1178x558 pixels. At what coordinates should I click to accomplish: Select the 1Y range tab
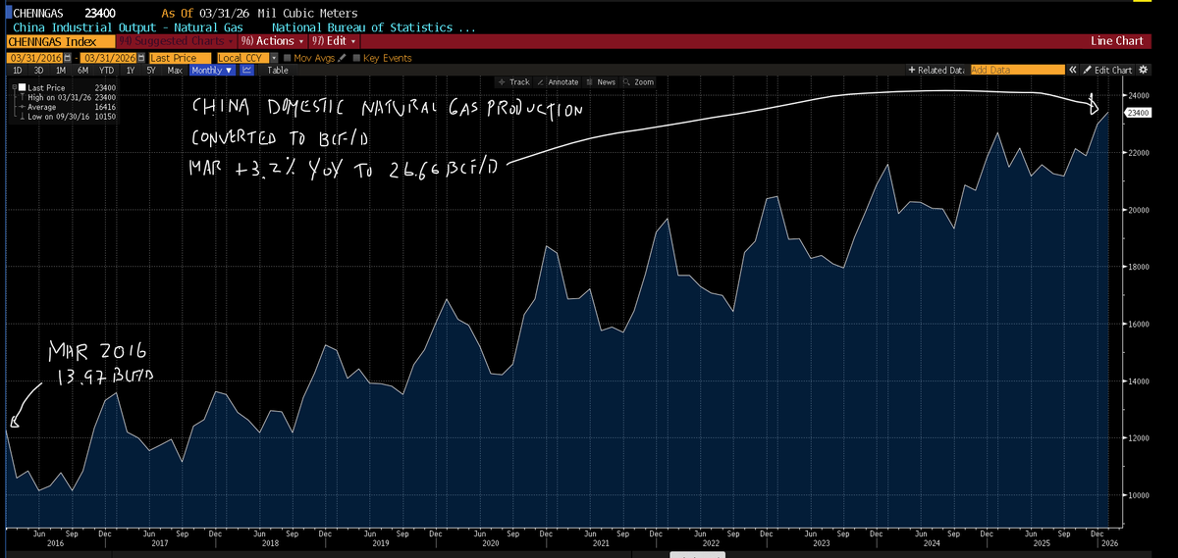point(131,71)
